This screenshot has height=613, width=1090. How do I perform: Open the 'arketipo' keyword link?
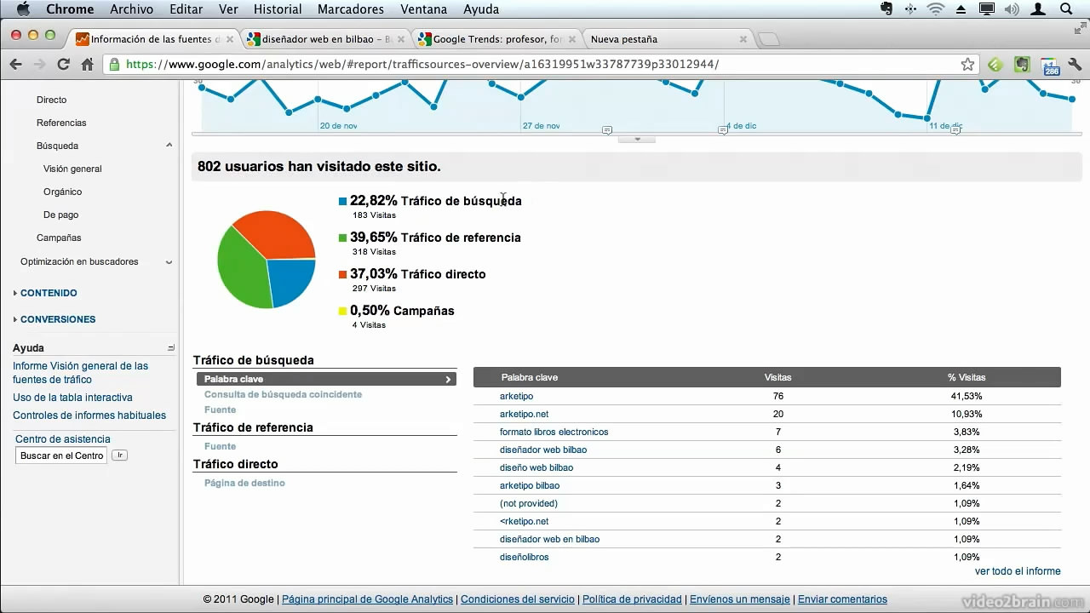tap(516, 396)
